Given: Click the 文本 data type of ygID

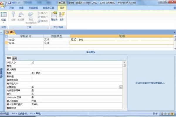Looking at the screenshot, I should [x=57, y=40].
